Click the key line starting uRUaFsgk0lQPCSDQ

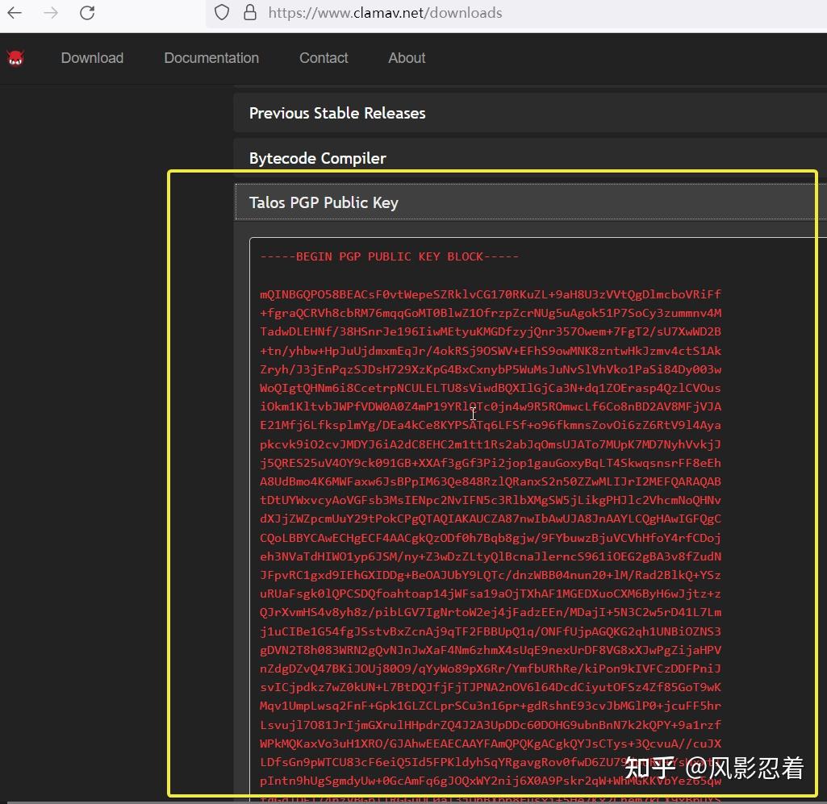tap(491, 594)
